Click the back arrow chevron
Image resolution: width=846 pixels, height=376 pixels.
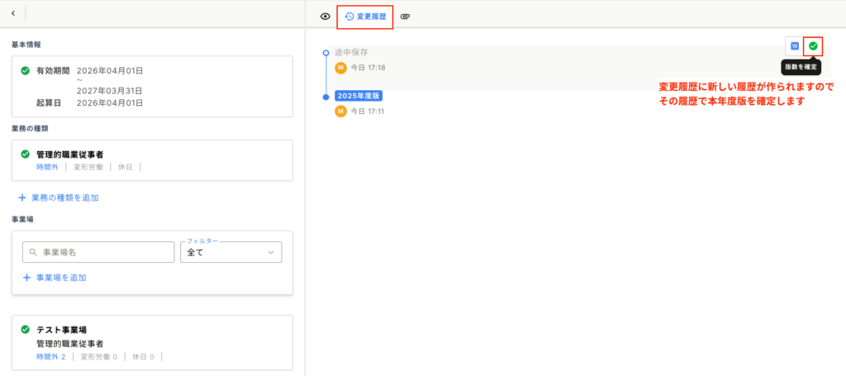pos(13,13)
